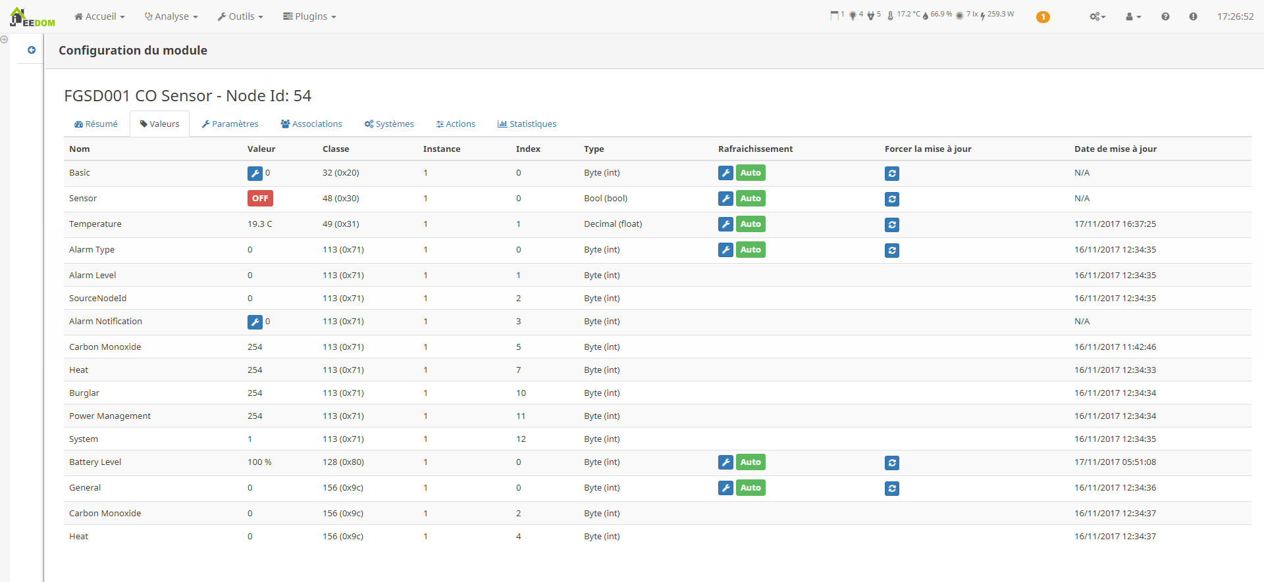Screen dimensions: 1264x582
Task: Configure refresh wrench for Temperature row
Action: pos(725,224)
